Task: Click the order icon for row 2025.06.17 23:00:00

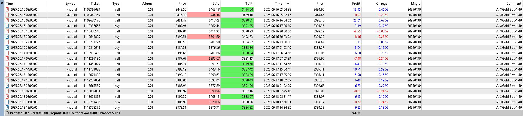Action: pos(7,86)
